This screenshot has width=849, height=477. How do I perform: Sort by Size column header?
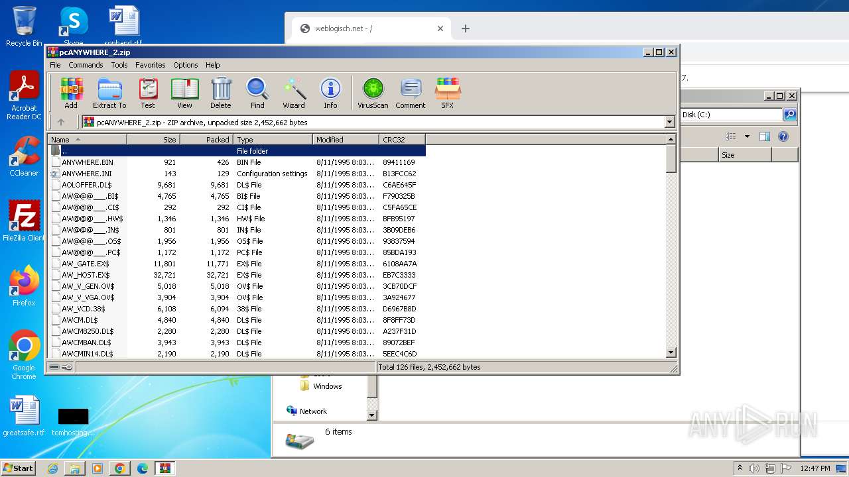tap(153, 140)
